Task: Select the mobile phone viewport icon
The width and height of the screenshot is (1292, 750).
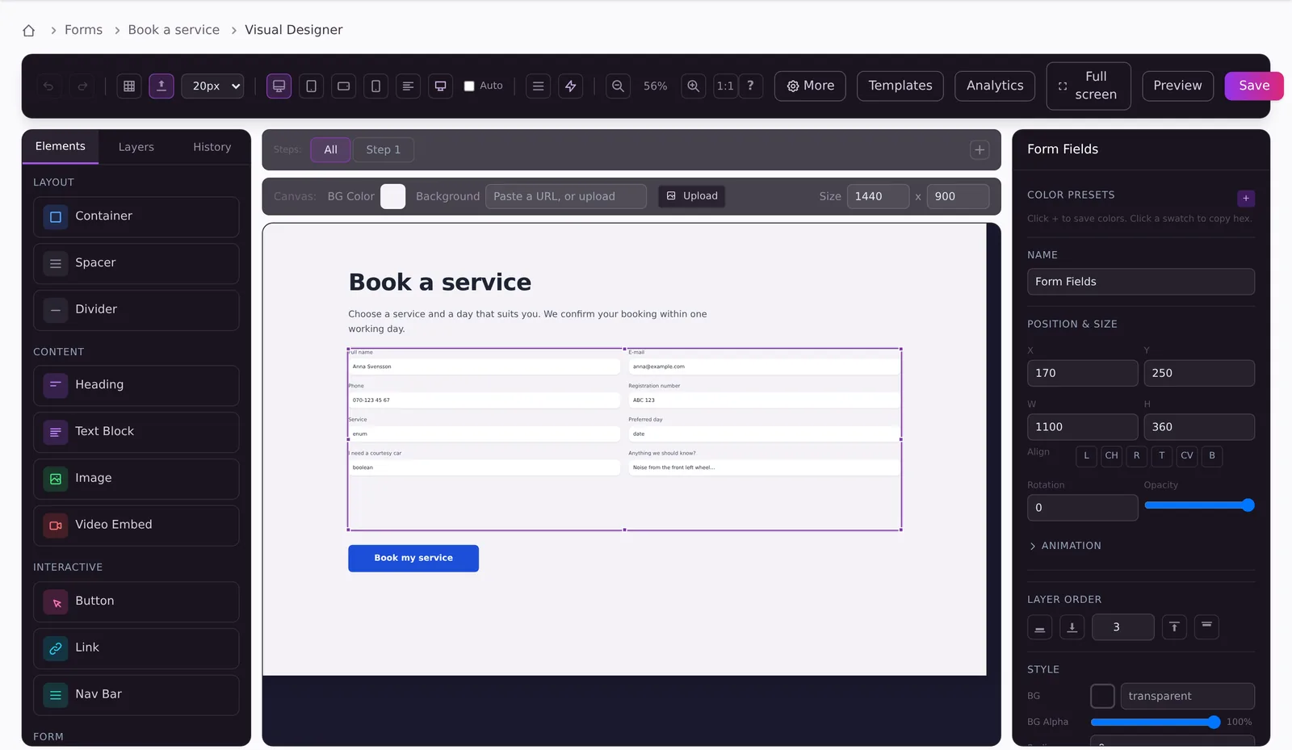Action: click(375, 86)
